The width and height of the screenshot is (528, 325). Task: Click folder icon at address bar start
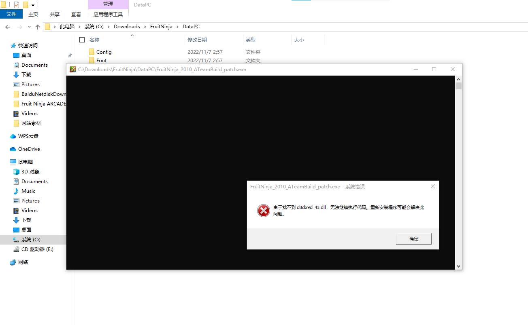point(47,27)
